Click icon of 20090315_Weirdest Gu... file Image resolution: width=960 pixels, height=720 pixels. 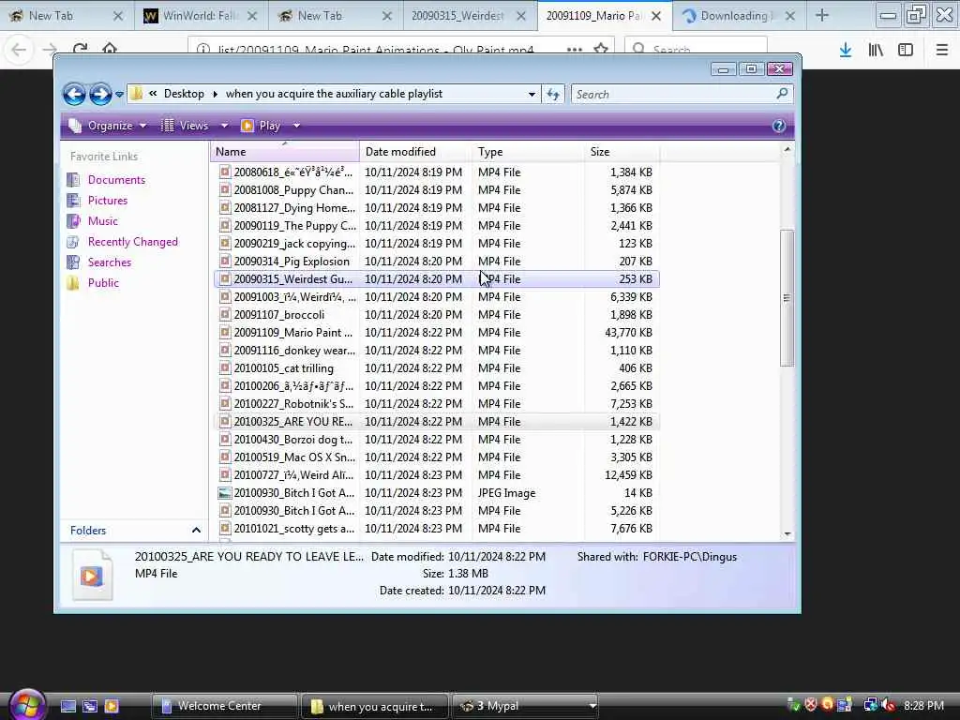click(225, 278)
